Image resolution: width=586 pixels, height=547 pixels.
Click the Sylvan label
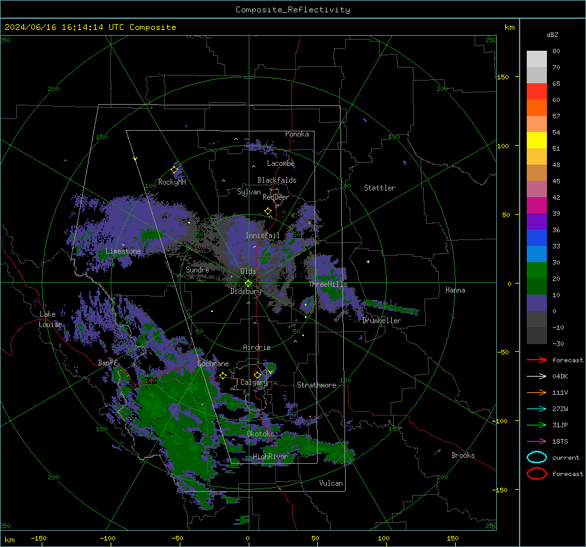click(x=249, y=192)
